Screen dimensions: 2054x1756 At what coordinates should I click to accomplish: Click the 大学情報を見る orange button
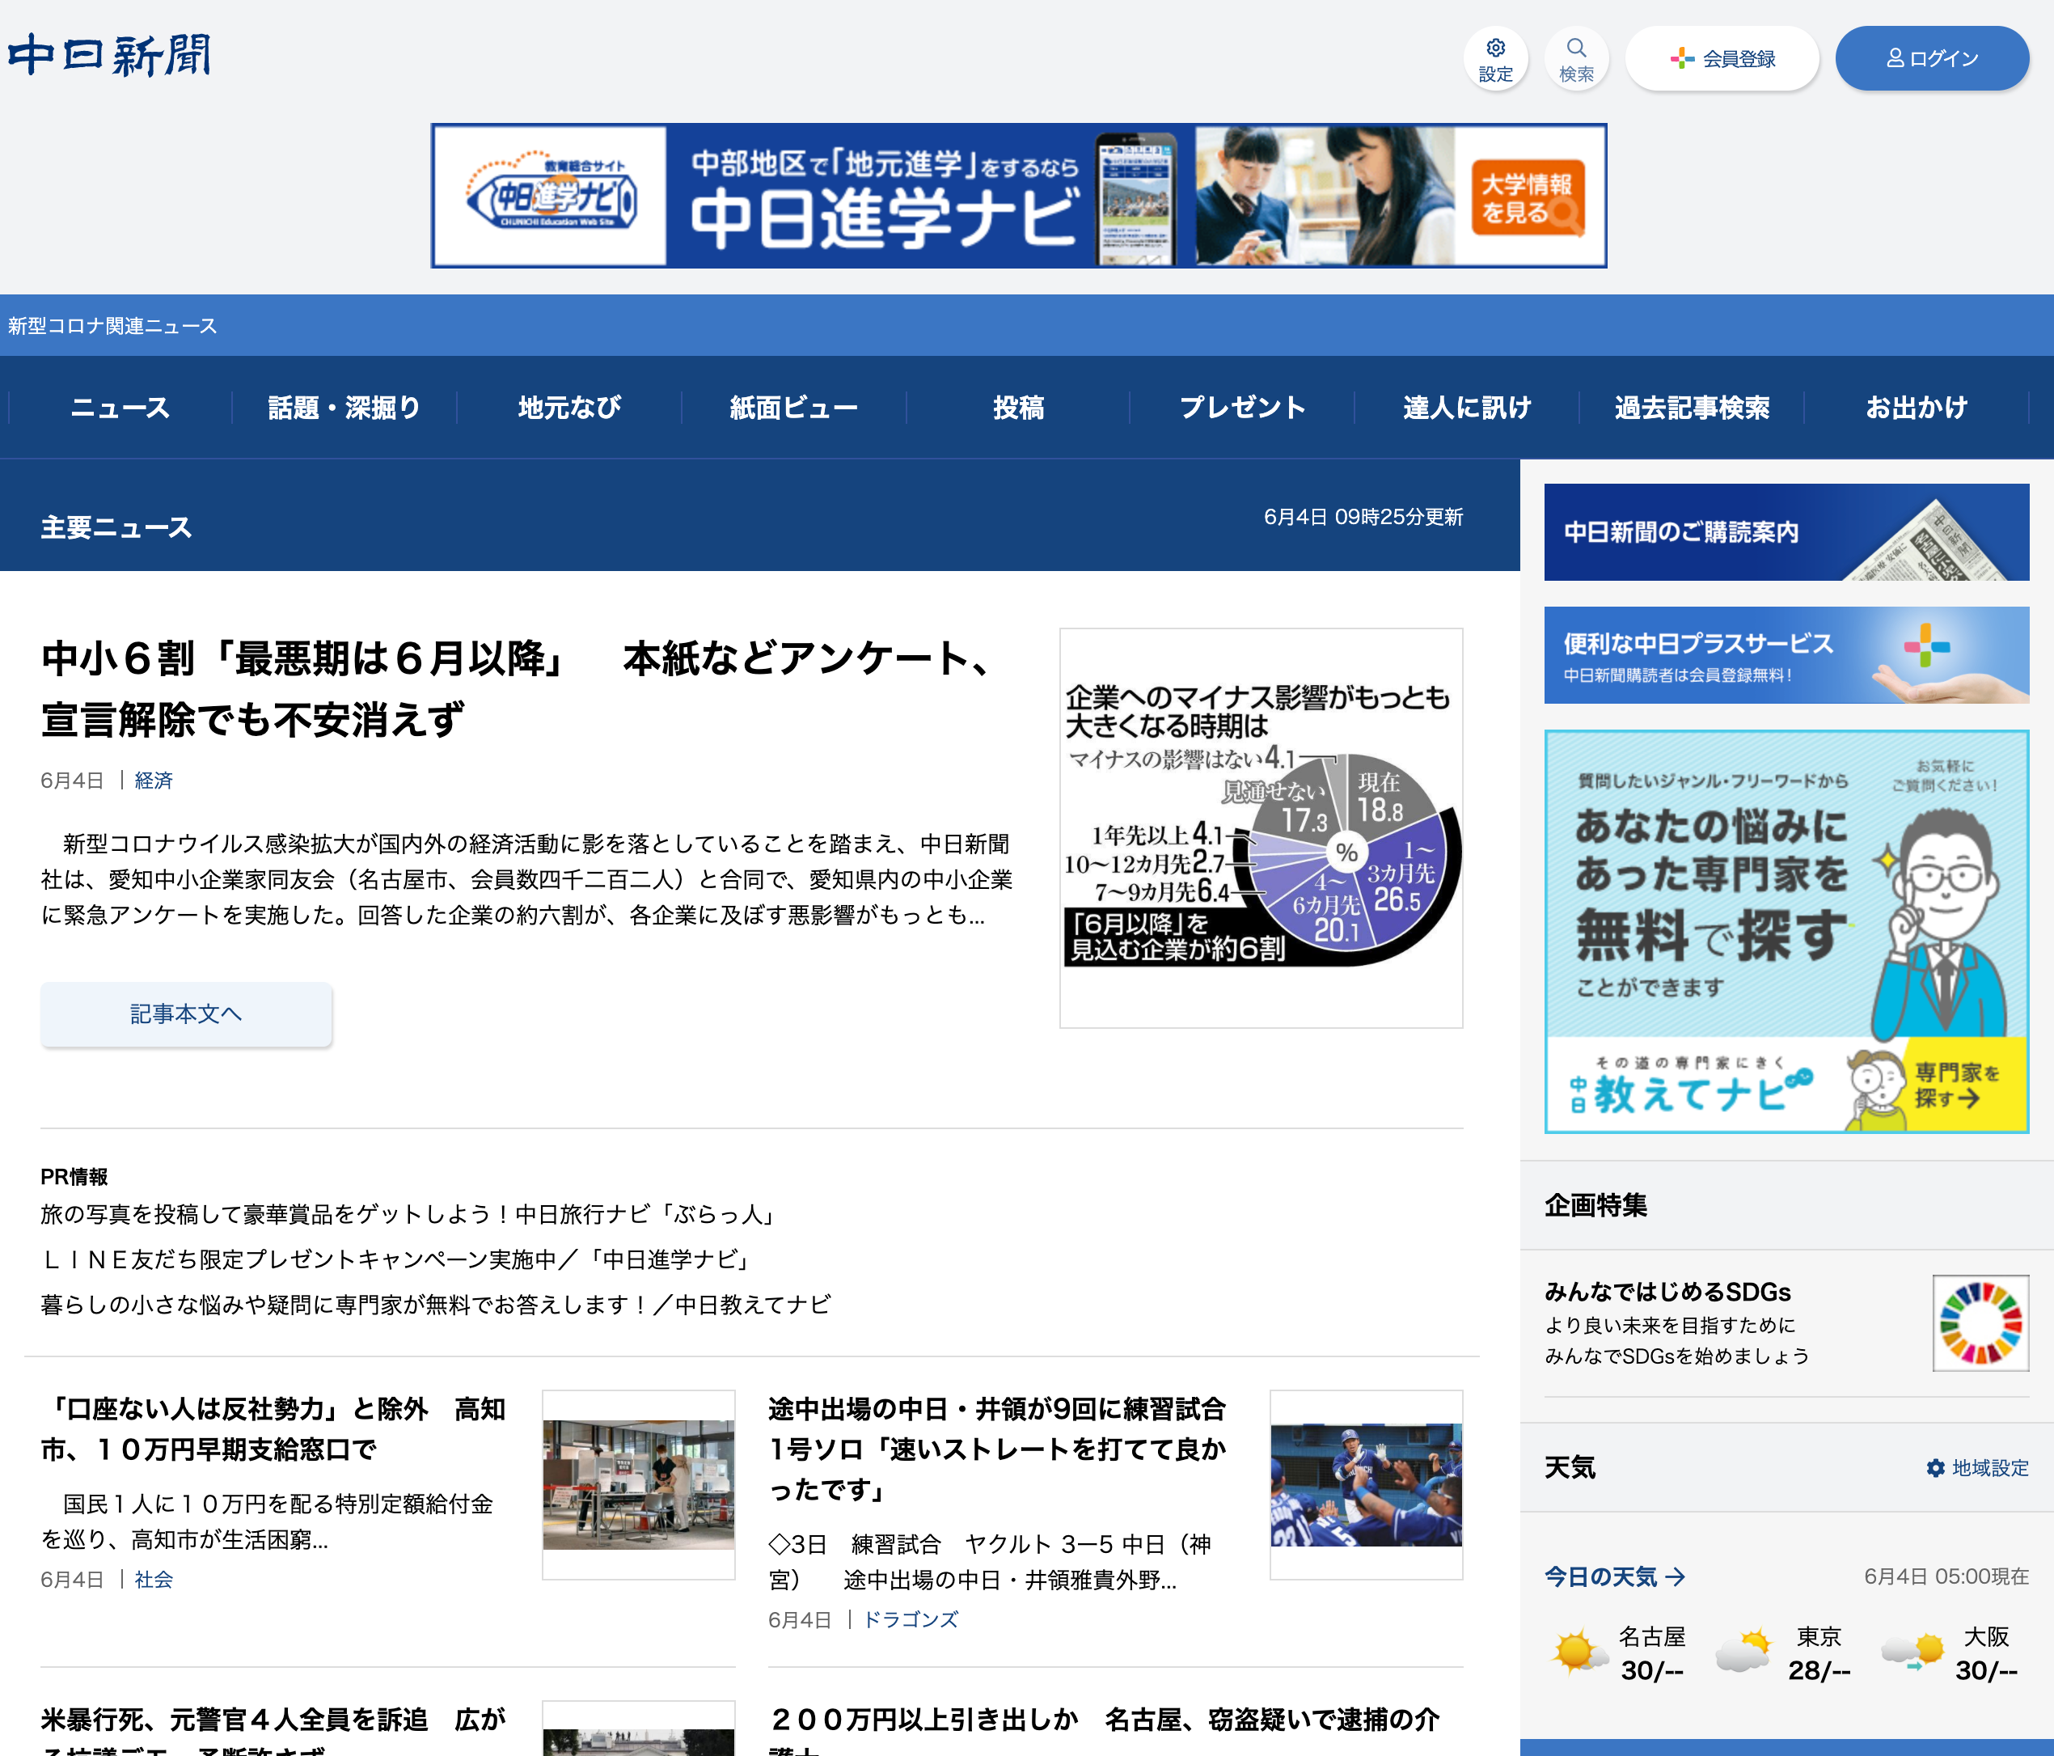(x=1527, y=197)
